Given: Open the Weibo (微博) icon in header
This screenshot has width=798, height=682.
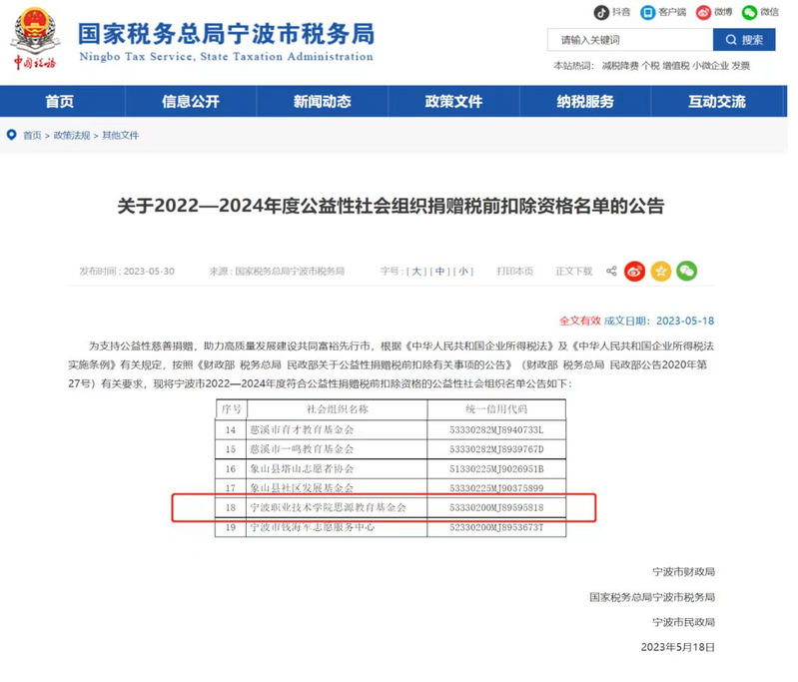Looking at the screenshot, I should click(x=702, y=13).
